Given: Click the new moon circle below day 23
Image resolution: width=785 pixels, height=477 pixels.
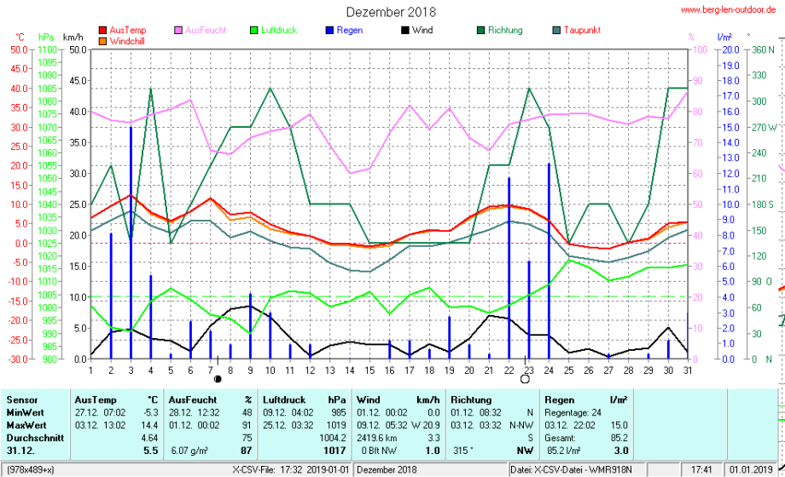Looking at the screenshot, I should click(x=525, y=379).
